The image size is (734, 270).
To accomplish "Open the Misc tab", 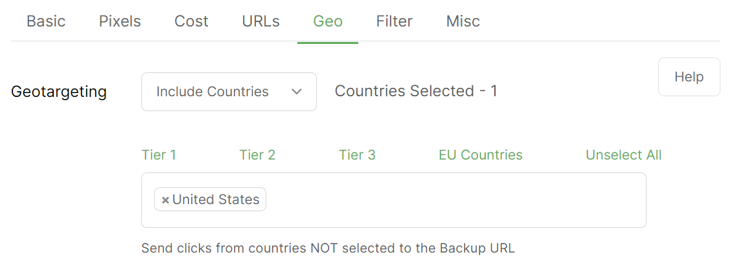I will point(463,21).
